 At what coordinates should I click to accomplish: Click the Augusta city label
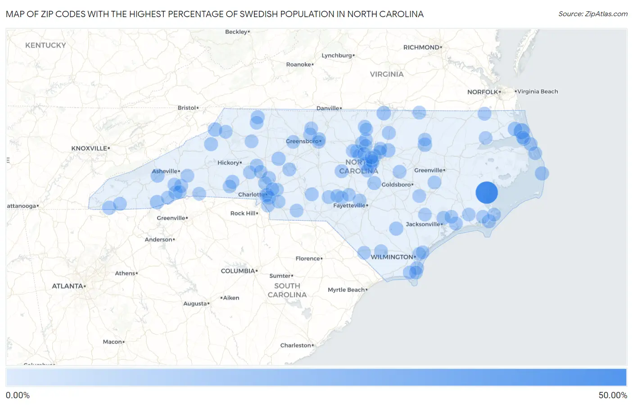point(195,304)
